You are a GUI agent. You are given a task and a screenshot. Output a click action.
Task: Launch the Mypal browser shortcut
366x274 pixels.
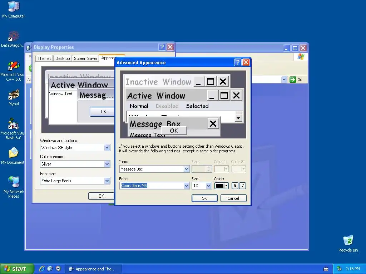click(x=14, y=98)
